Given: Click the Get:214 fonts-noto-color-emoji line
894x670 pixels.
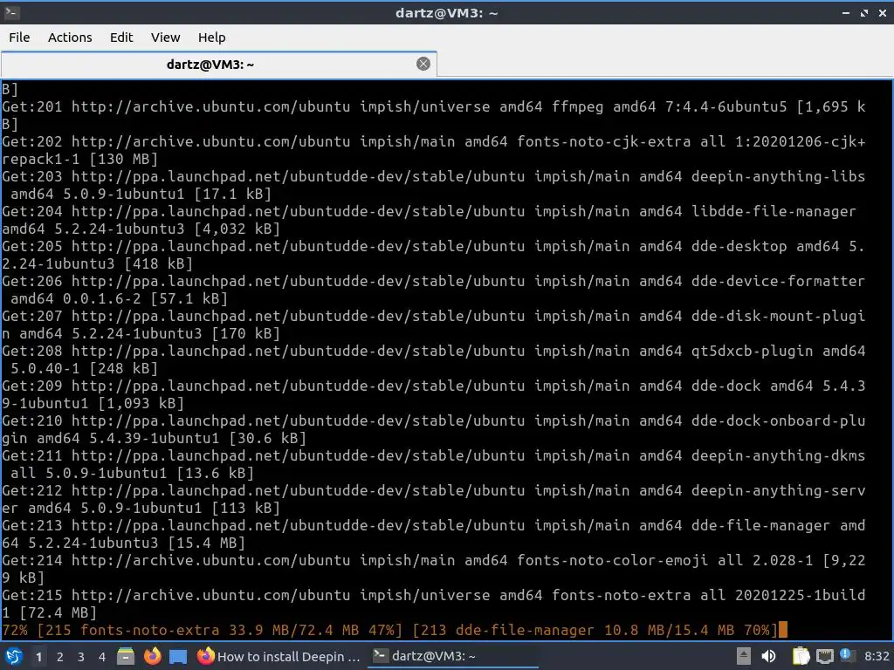Looking at the screenshot, I should [x=433, y=569].
